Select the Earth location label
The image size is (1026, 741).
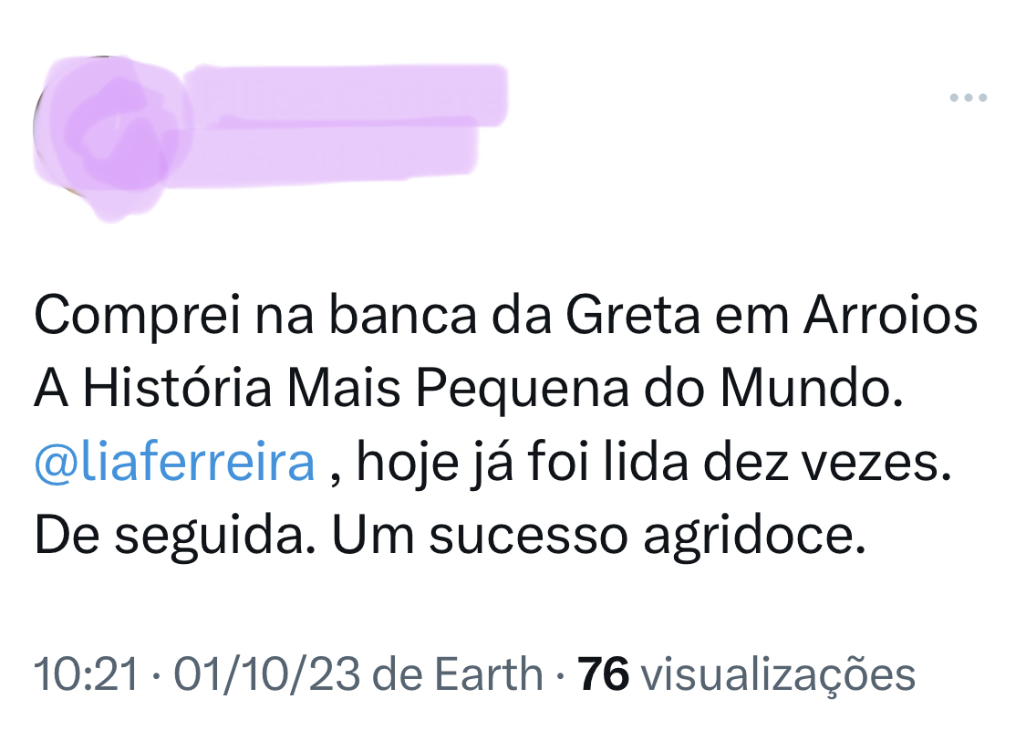pos(488,675)
